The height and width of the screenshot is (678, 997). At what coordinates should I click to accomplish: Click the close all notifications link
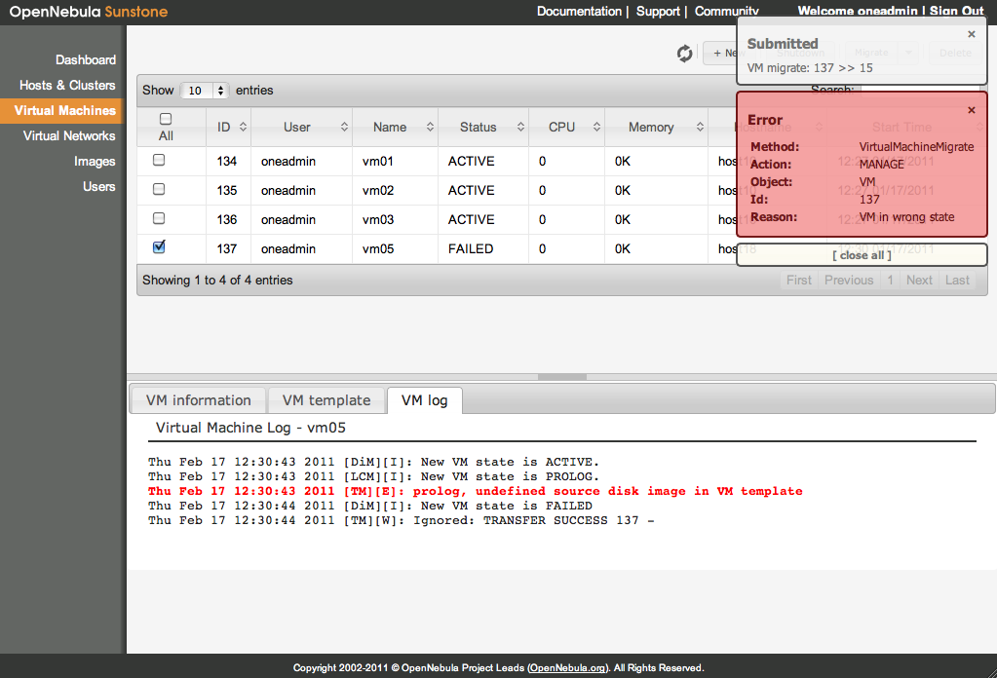click(x=862, y=255)
